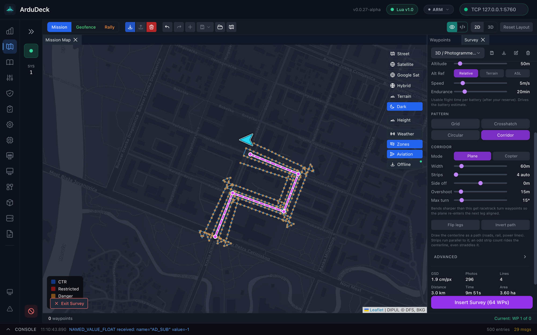The height and width of the screenshot is (335, 537).
Task: Switch view to 3D
Action: pos(491,27)
